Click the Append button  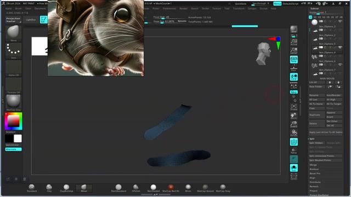tap(334, 113)
